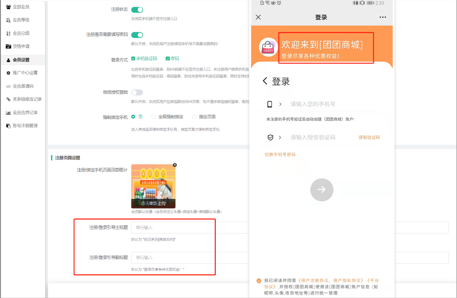The height and width of the screenshot is (298, 457).
Task: Remove uploaded image via its X icon
Action: pyautogui.click(x=175, y=165)
